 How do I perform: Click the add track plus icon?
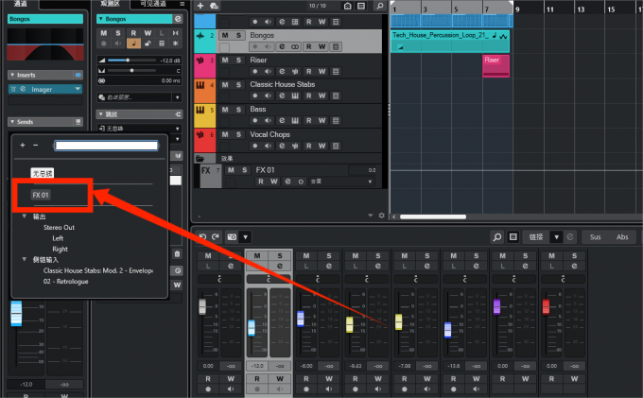tap(200, 6)
